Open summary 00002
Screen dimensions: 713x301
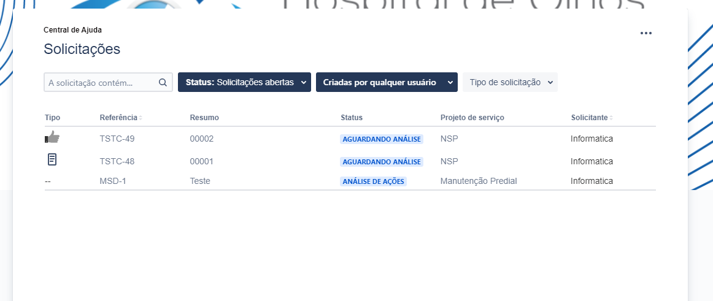(201, 139)
